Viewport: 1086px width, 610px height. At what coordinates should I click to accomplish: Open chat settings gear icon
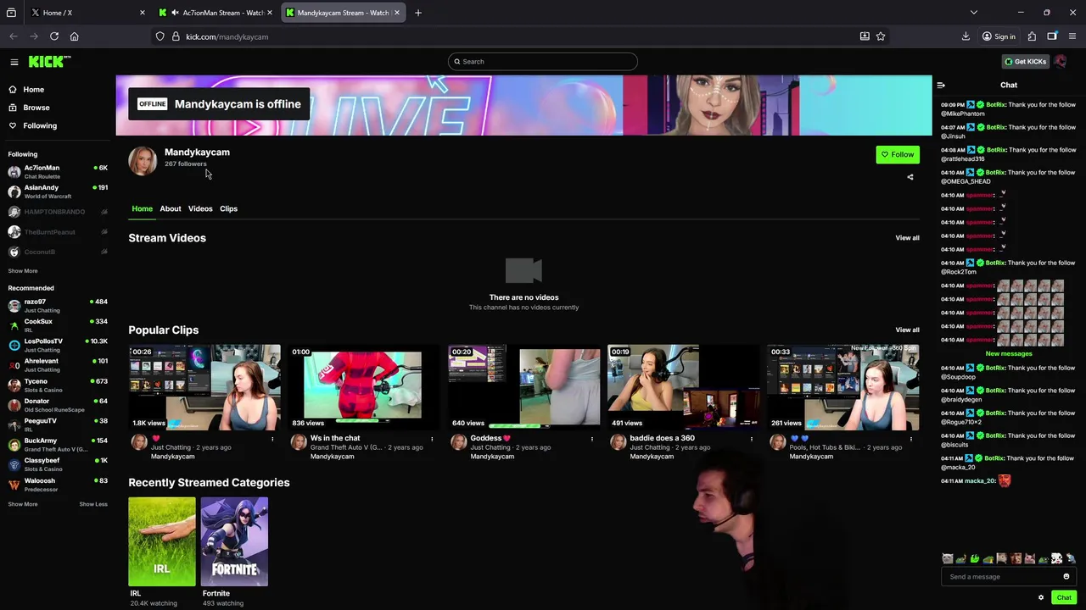[x=1041, y=597]
